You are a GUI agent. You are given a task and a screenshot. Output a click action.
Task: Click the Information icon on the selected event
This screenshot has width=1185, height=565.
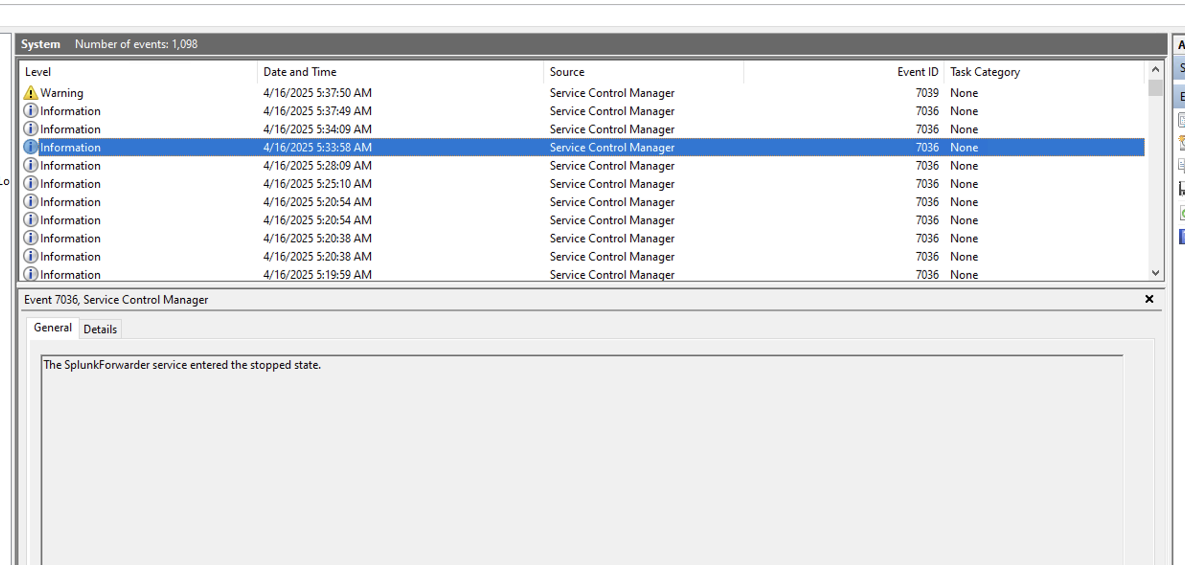tap(30, 147)
